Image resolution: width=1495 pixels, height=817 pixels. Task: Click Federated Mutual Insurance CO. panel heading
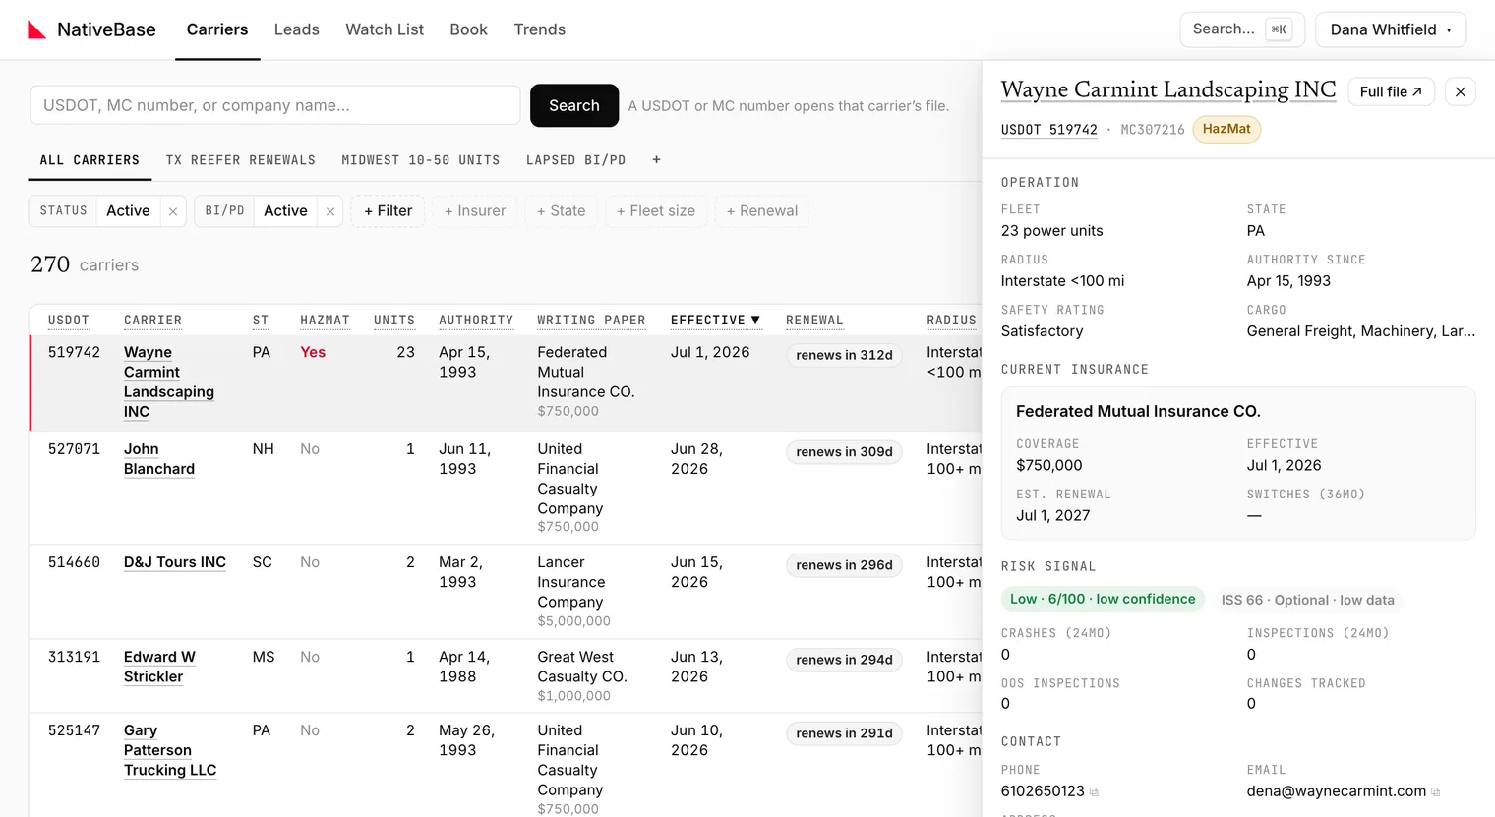(1138, 411)
